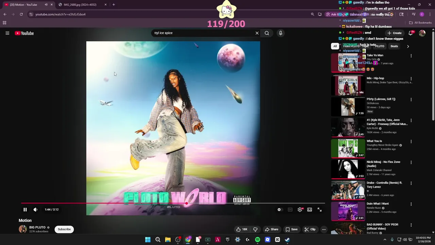Go back in the browser
This screenshot has height=245, width=435.
5,14
